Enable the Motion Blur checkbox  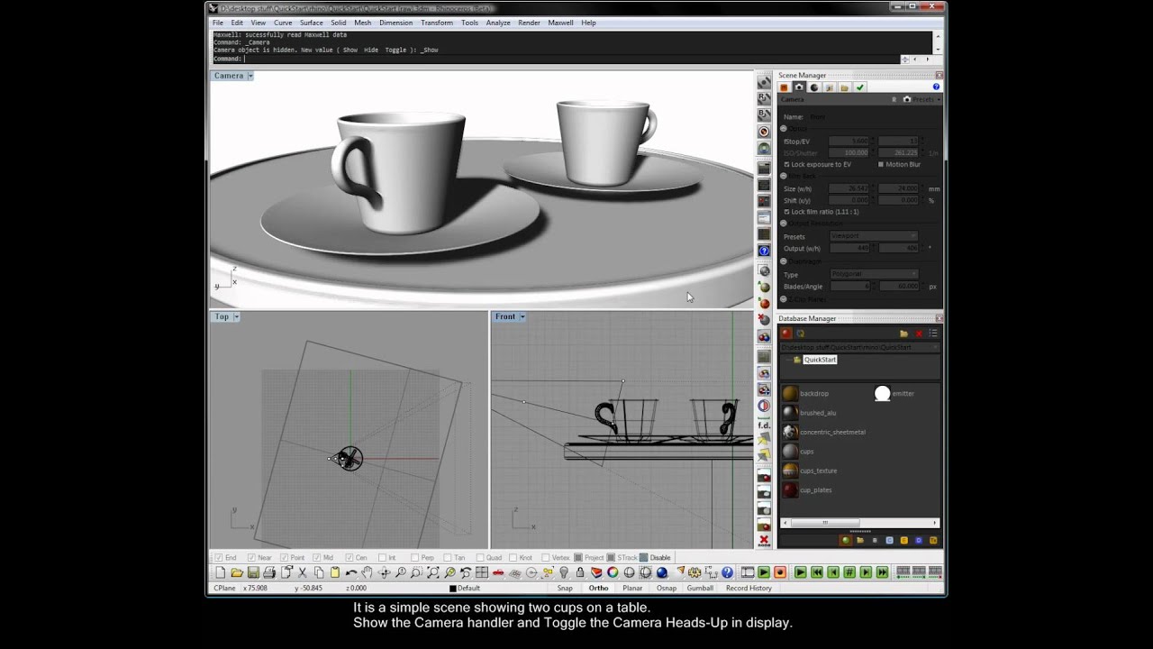881,164
